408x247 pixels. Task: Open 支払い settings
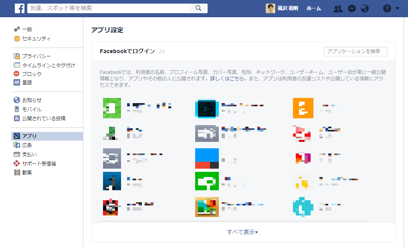29,154
